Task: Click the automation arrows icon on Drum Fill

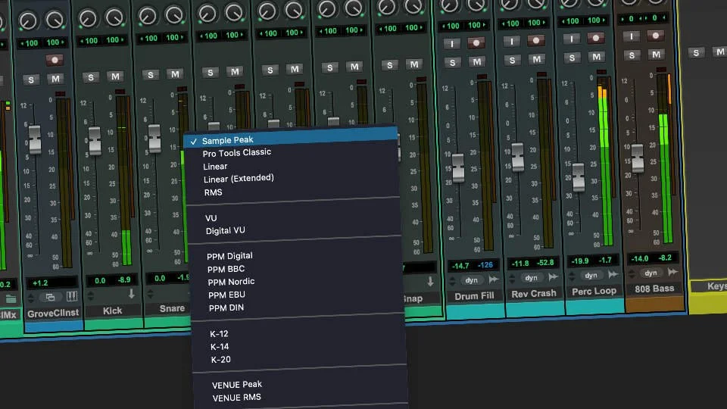Action: (493, 279)
